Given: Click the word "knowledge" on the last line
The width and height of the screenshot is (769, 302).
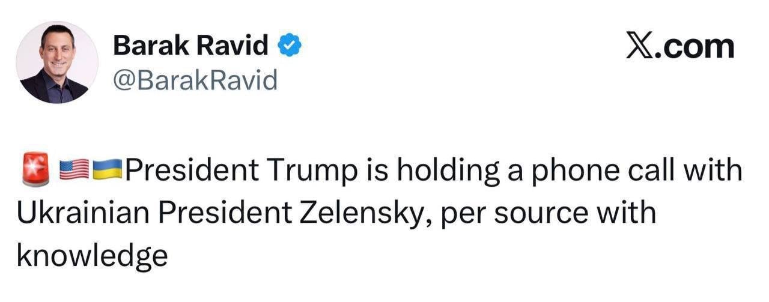Looking at the screenshot, I should [92, 256].
